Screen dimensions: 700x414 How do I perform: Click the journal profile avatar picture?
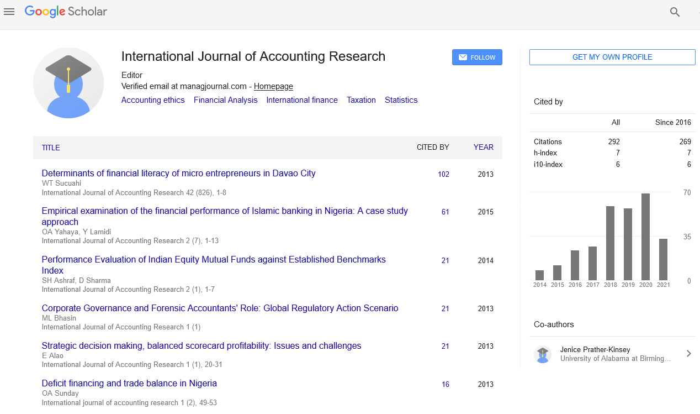click(x=68, y=83)
